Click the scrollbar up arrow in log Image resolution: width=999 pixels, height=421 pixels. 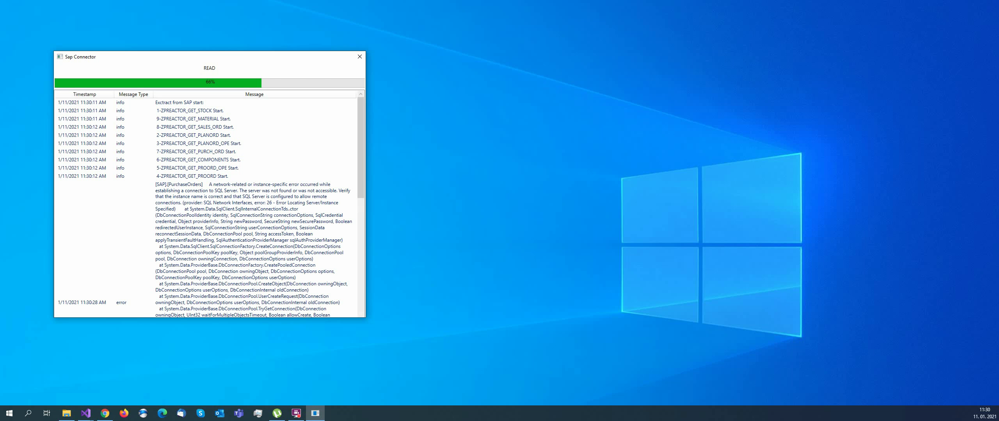point(361,94)
